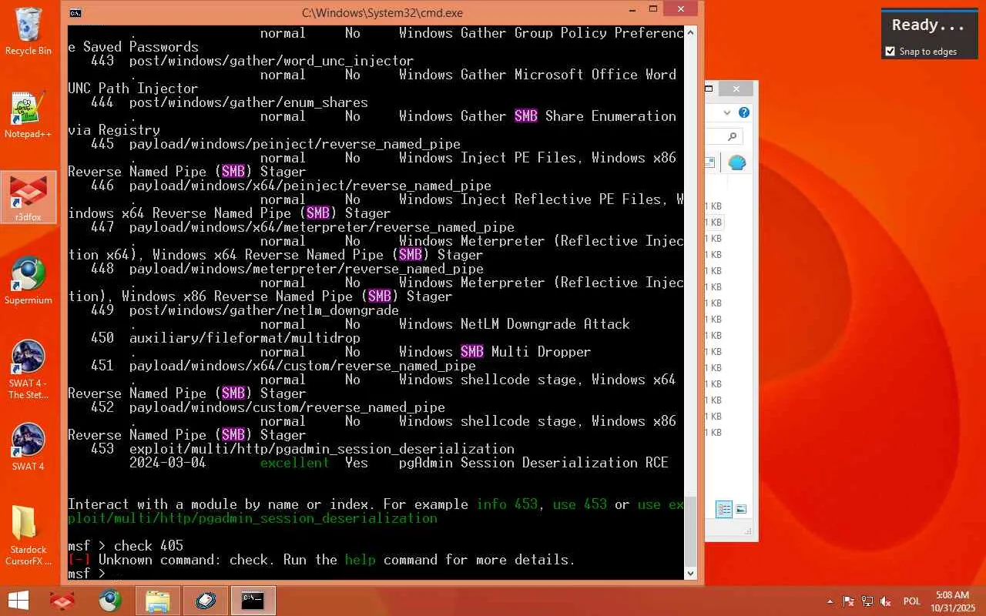Click 'info 453' example text
986x616 pixels.
coord(507,504)
